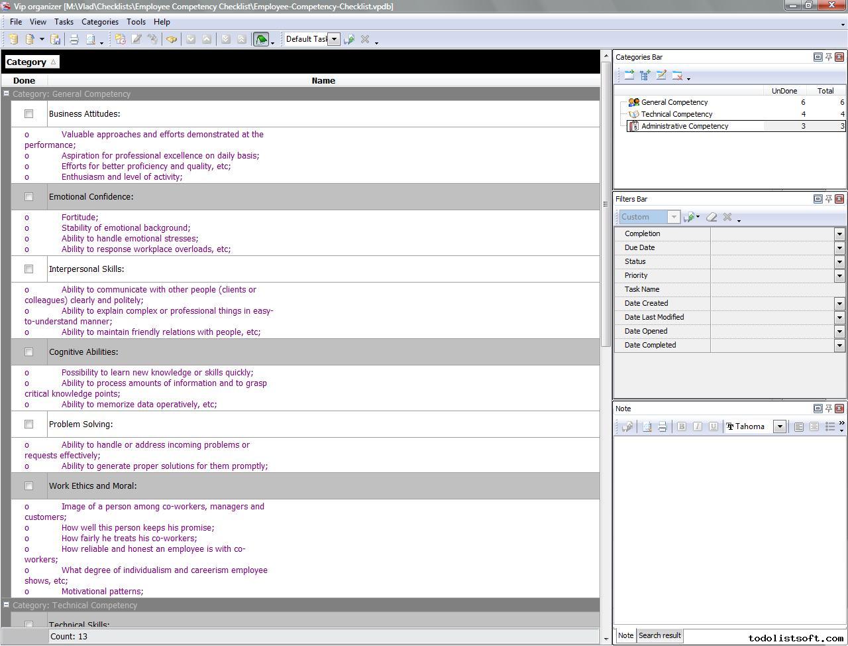The width and height of the screenshot is (848, 646).
Task: Collapse the General Competency category group
Action: tap(6, 94)
